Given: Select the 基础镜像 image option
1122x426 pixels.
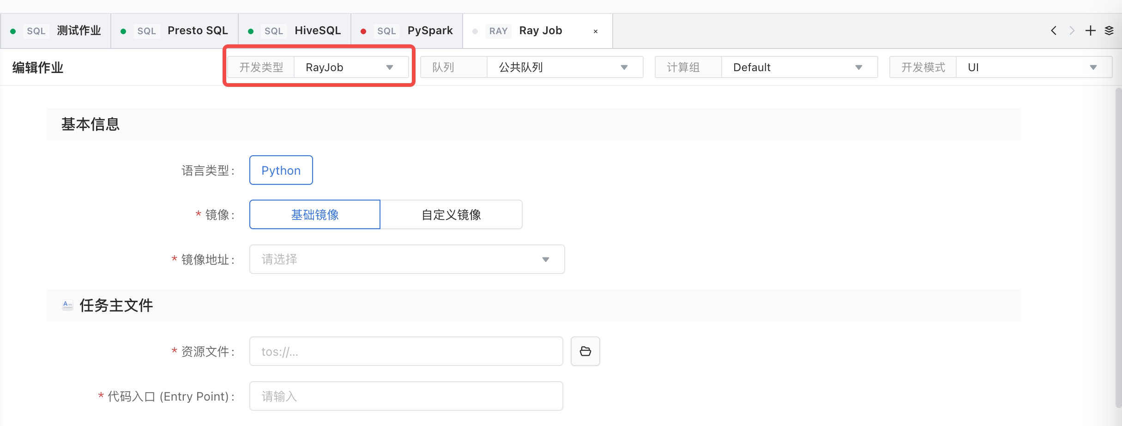Looking at the screenshot, I should (x=314, y=215).
